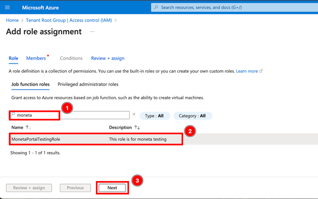Open the Type : All filter
Screen dimensions: 318x199
pos(155,116)
